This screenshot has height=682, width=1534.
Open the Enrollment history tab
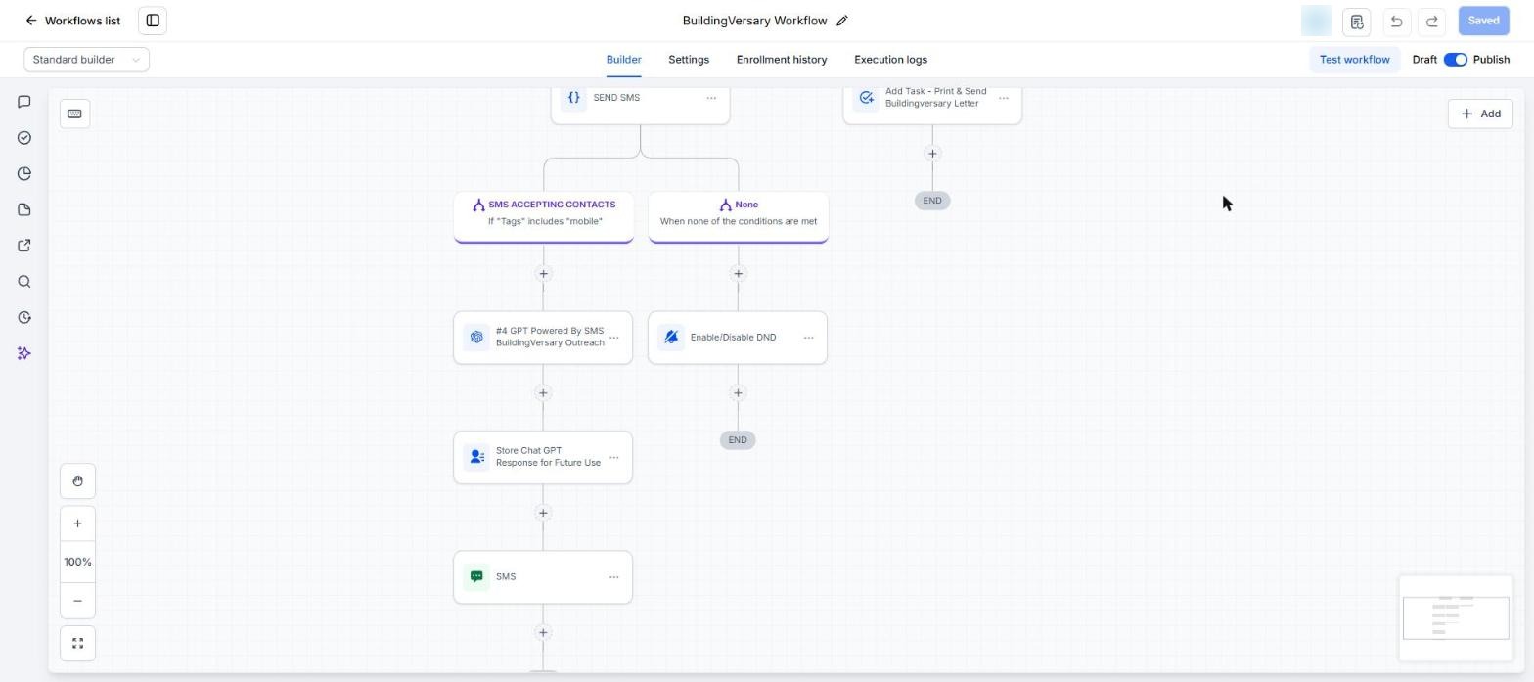(782, 60)
